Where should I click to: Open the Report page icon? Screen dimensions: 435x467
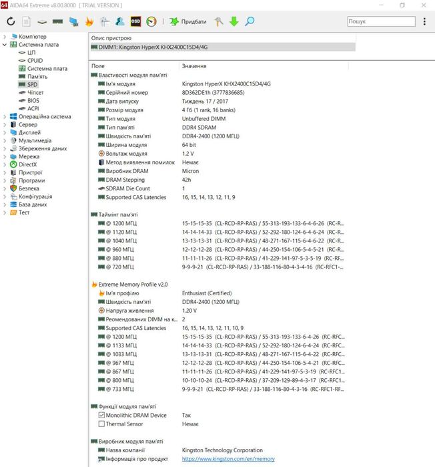tap(27, 21)
